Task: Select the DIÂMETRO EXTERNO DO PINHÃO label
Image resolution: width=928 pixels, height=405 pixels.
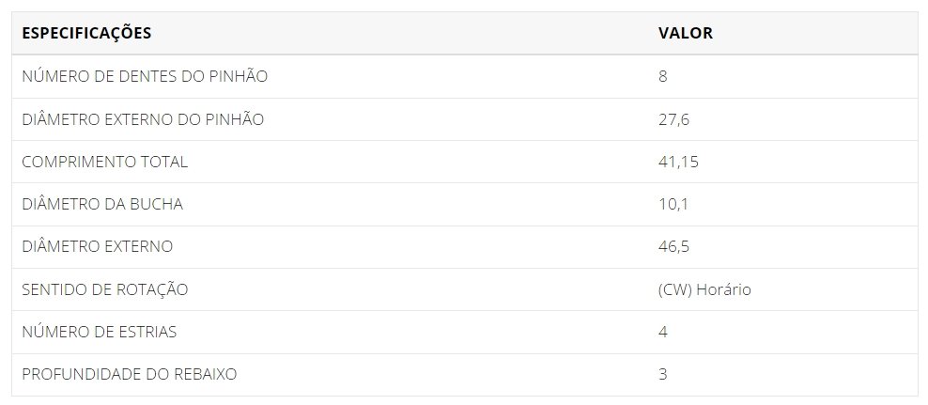Action: pyautogui.click(x=143, y=119)
